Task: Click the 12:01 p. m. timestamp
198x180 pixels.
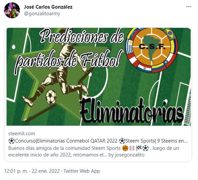Action: [x=16, y=171]
